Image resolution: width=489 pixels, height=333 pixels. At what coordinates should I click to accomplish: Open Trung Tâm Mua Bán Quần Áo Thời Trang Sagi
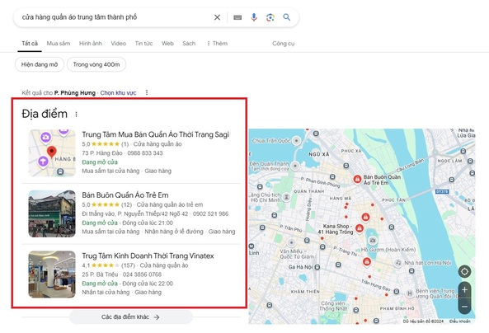(x=155, y=134)
